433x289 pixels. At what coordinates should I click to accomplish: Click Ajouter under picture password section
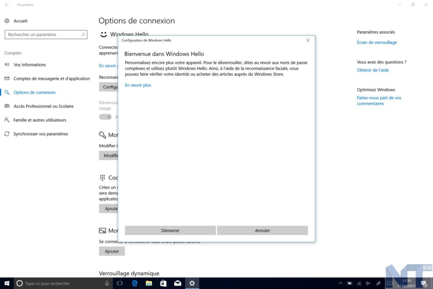(x=112, y=251)
